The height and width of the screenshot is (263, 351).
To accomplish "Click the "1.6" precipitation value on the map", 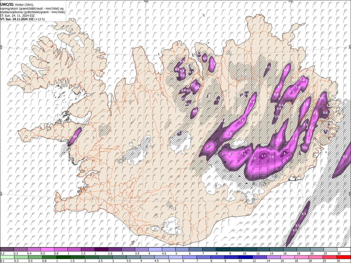I will (242, 121).
